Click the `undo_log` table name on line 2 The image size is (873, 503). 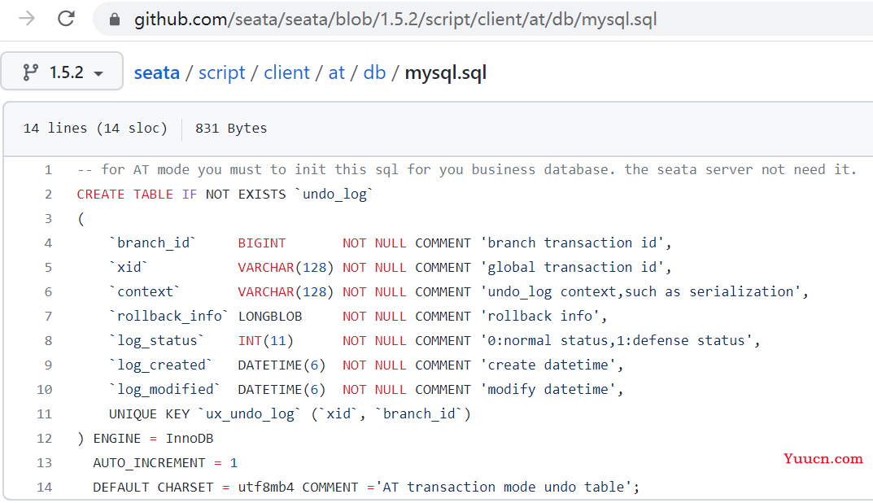pos(334,194)
